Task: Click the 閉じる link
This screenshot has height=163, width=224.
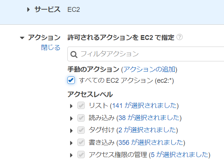Action: [50, 48]
